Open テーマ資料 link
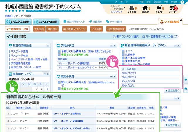Screen dimensions: 188x132 point(114,22)
